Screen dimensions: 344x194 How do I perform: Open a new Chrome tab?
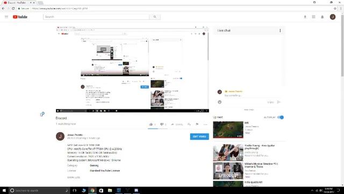click(40, 3)
